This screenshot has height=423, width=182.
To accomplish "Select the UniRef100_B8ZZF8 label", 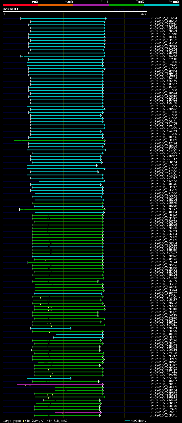I will [163, 378].
